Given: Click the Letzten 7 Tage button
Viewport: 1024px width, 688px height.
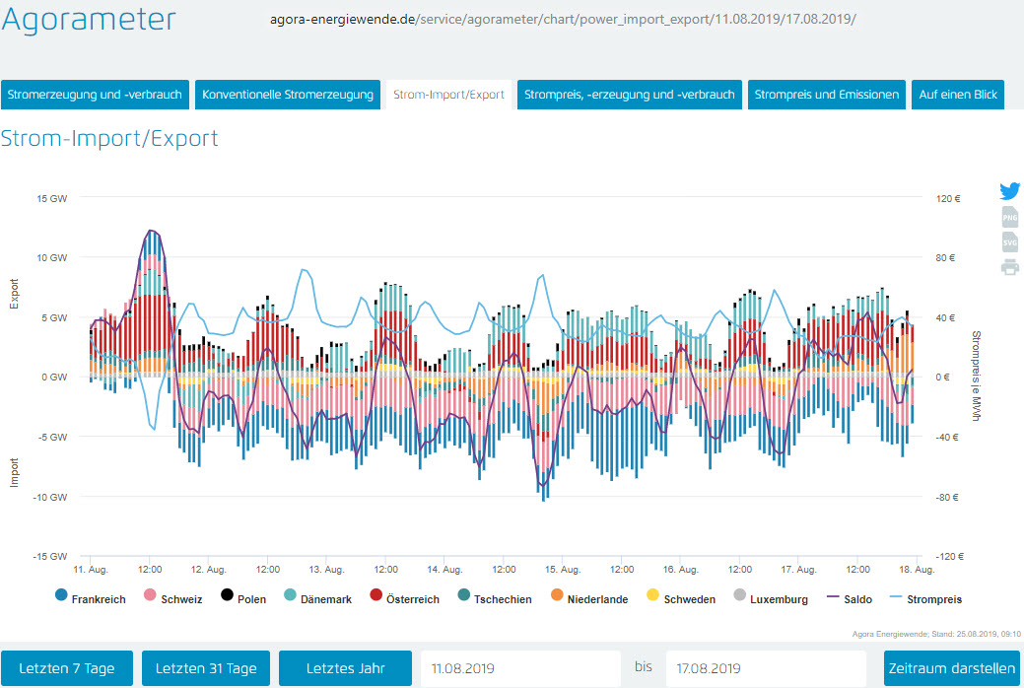Looking at the screenshot, I should pos(67,668).
